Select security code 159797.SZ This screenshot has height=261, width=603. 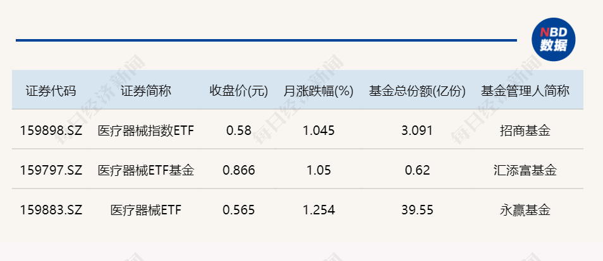(51, 170)
